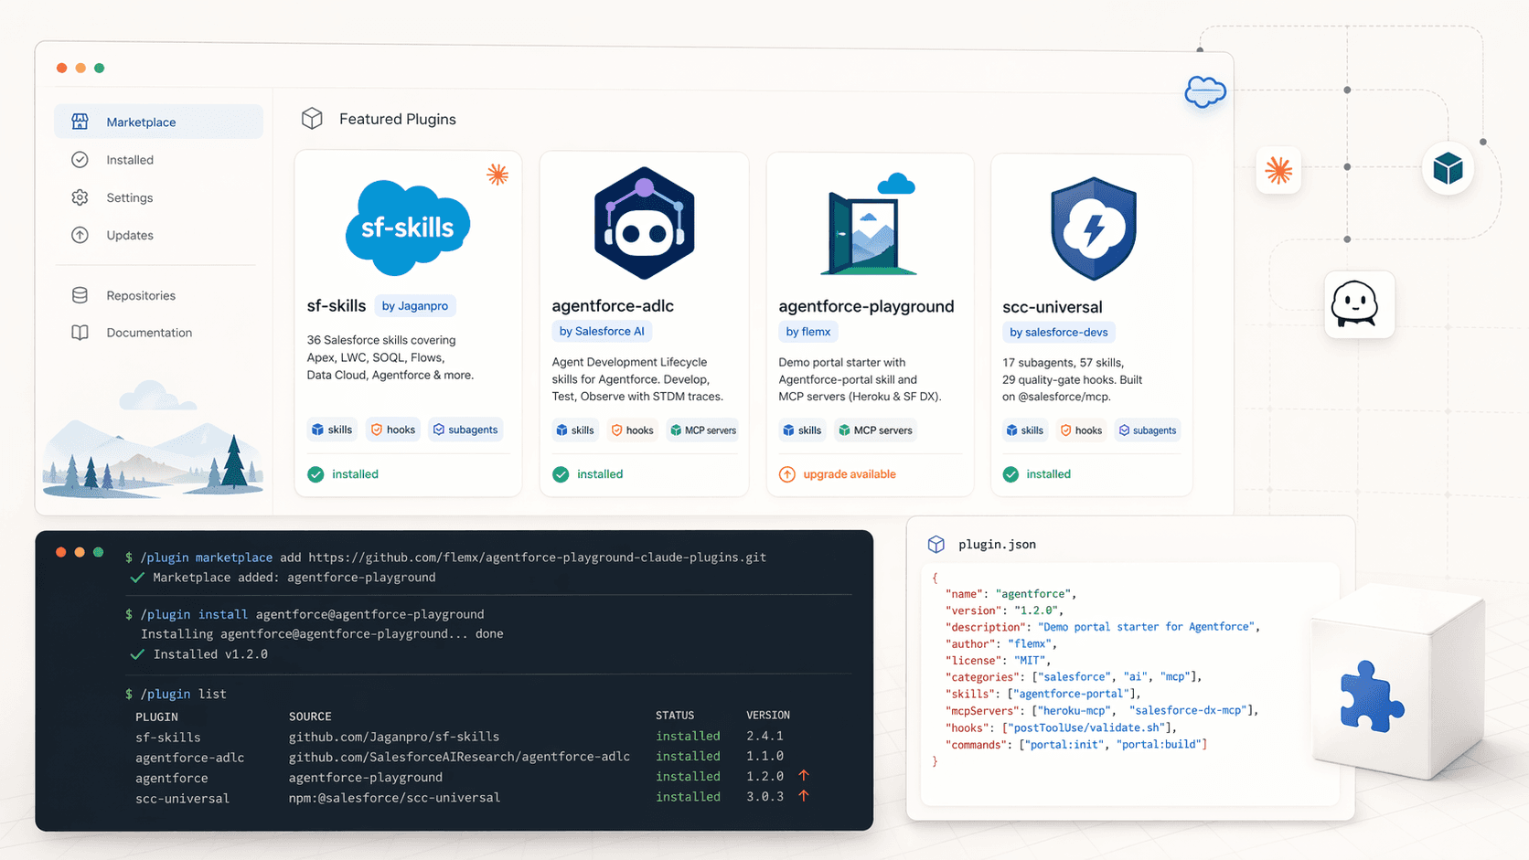
Task: Click the agentforce-adlc robot icon
Action: click(x=644, y=224)
